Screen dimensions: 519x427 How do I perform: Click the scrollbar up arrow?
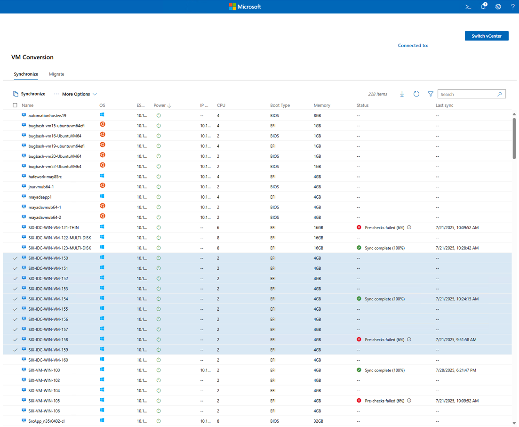coord(514,114)
